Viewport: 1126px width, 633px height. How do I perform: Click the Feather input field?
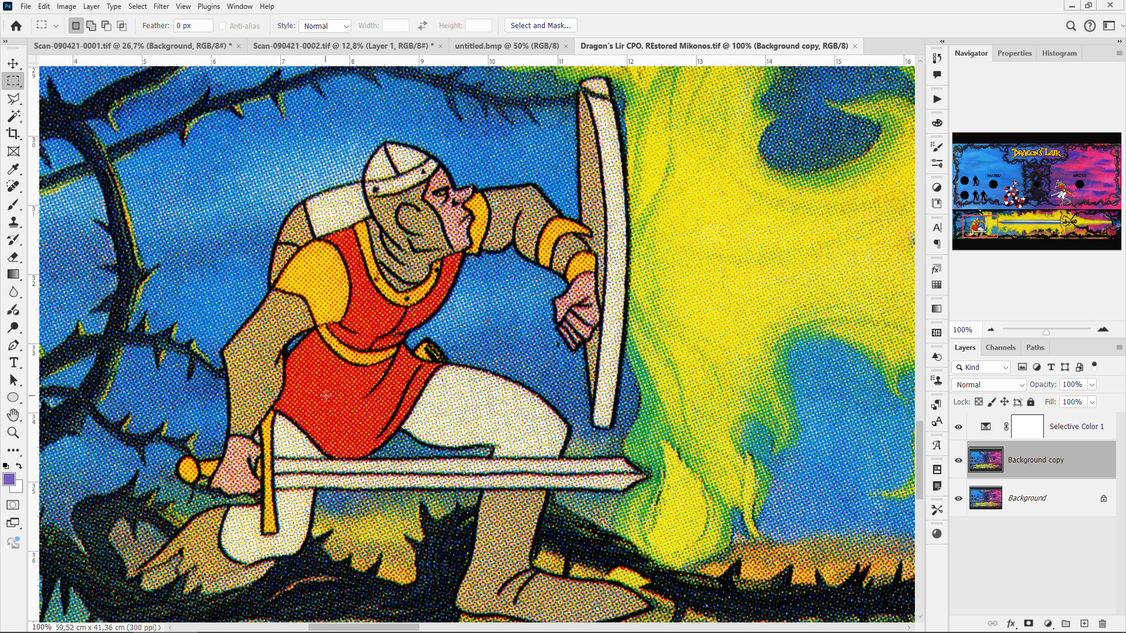coord(193,26)
